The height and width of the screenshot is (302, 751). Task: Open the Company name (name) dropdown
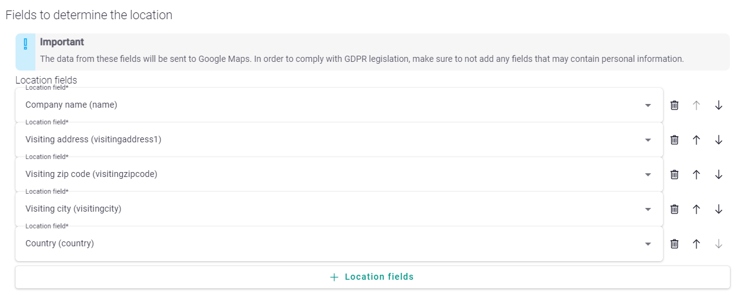coord(339,105)
